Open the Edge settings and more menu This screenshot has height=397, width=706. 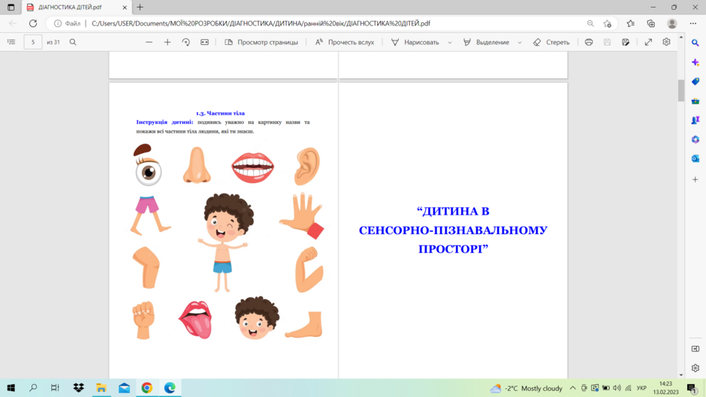point(693,23)
